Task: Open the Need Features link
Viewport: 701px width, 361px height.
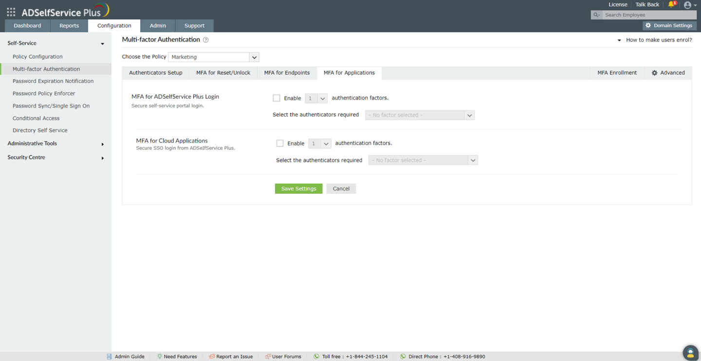Action: point(181,357)
